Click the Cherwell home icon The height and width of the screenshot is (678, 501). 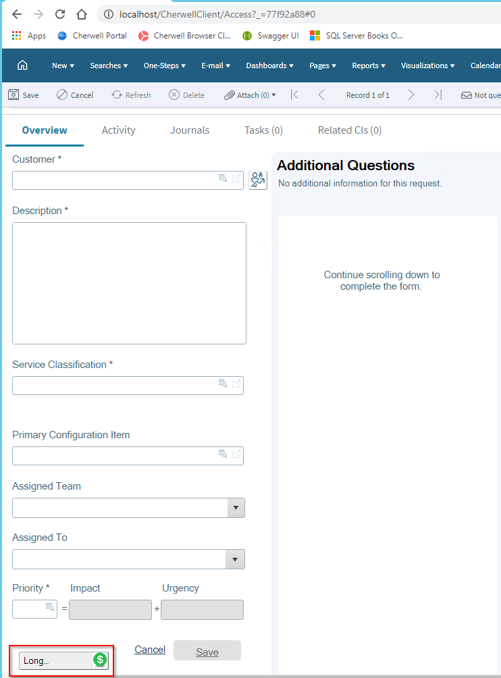click(22, 66)
